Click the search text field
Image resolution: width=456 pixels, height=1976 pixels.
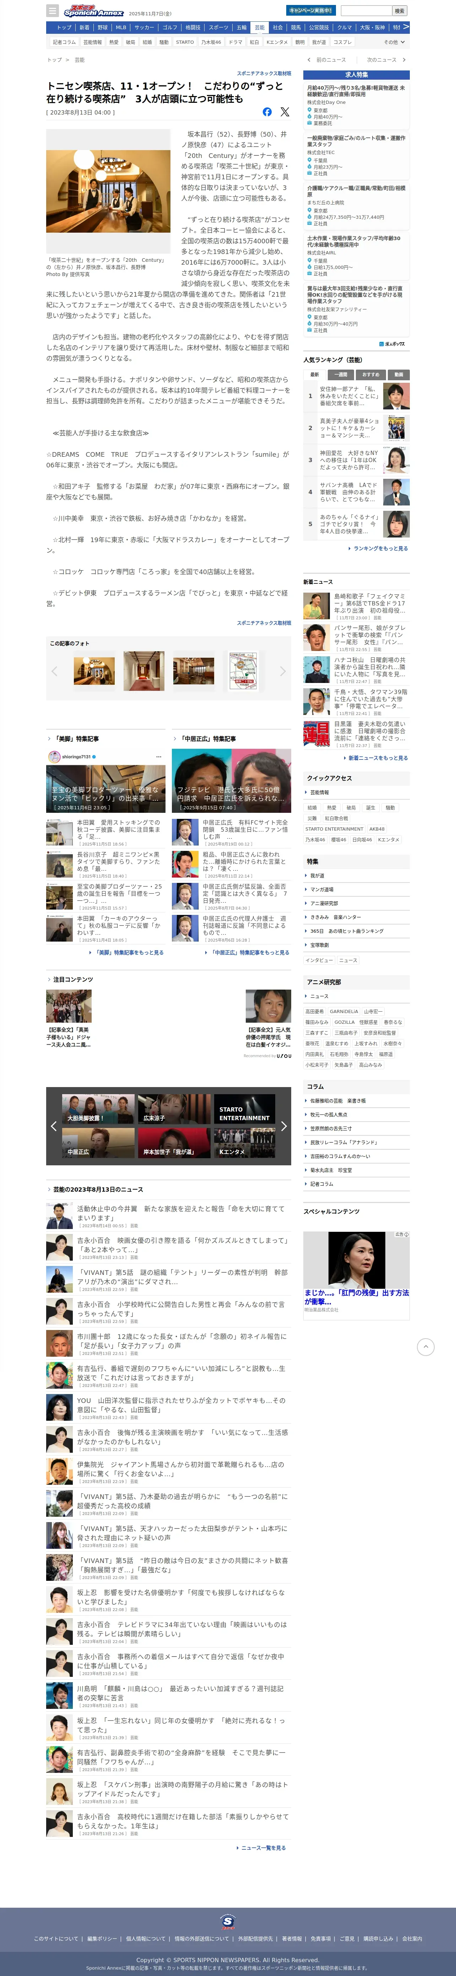pos(367,11)
